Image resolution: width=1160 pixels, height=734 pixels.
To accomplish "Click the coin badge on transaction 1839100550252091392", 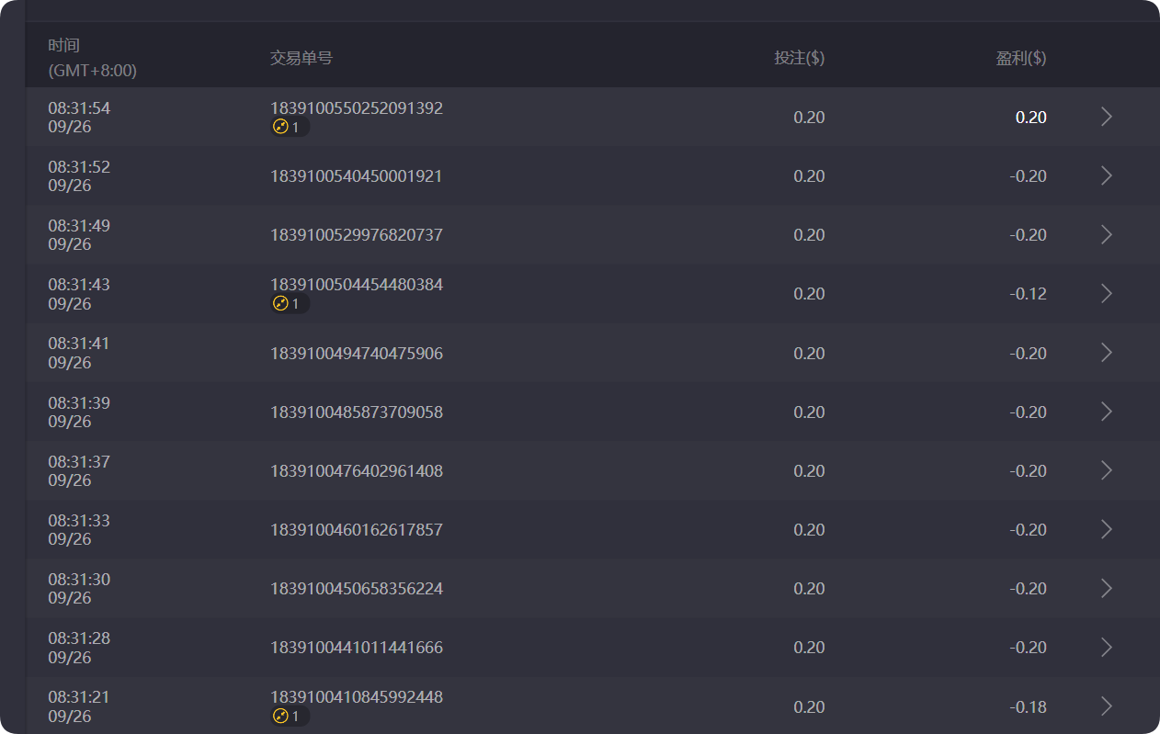I will [x=290, y=128].
